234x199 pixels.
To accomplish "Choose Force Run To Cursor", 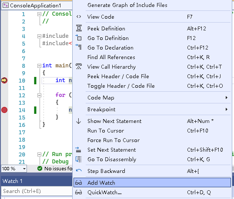I will pyautogui.click(x=152, y=140).
